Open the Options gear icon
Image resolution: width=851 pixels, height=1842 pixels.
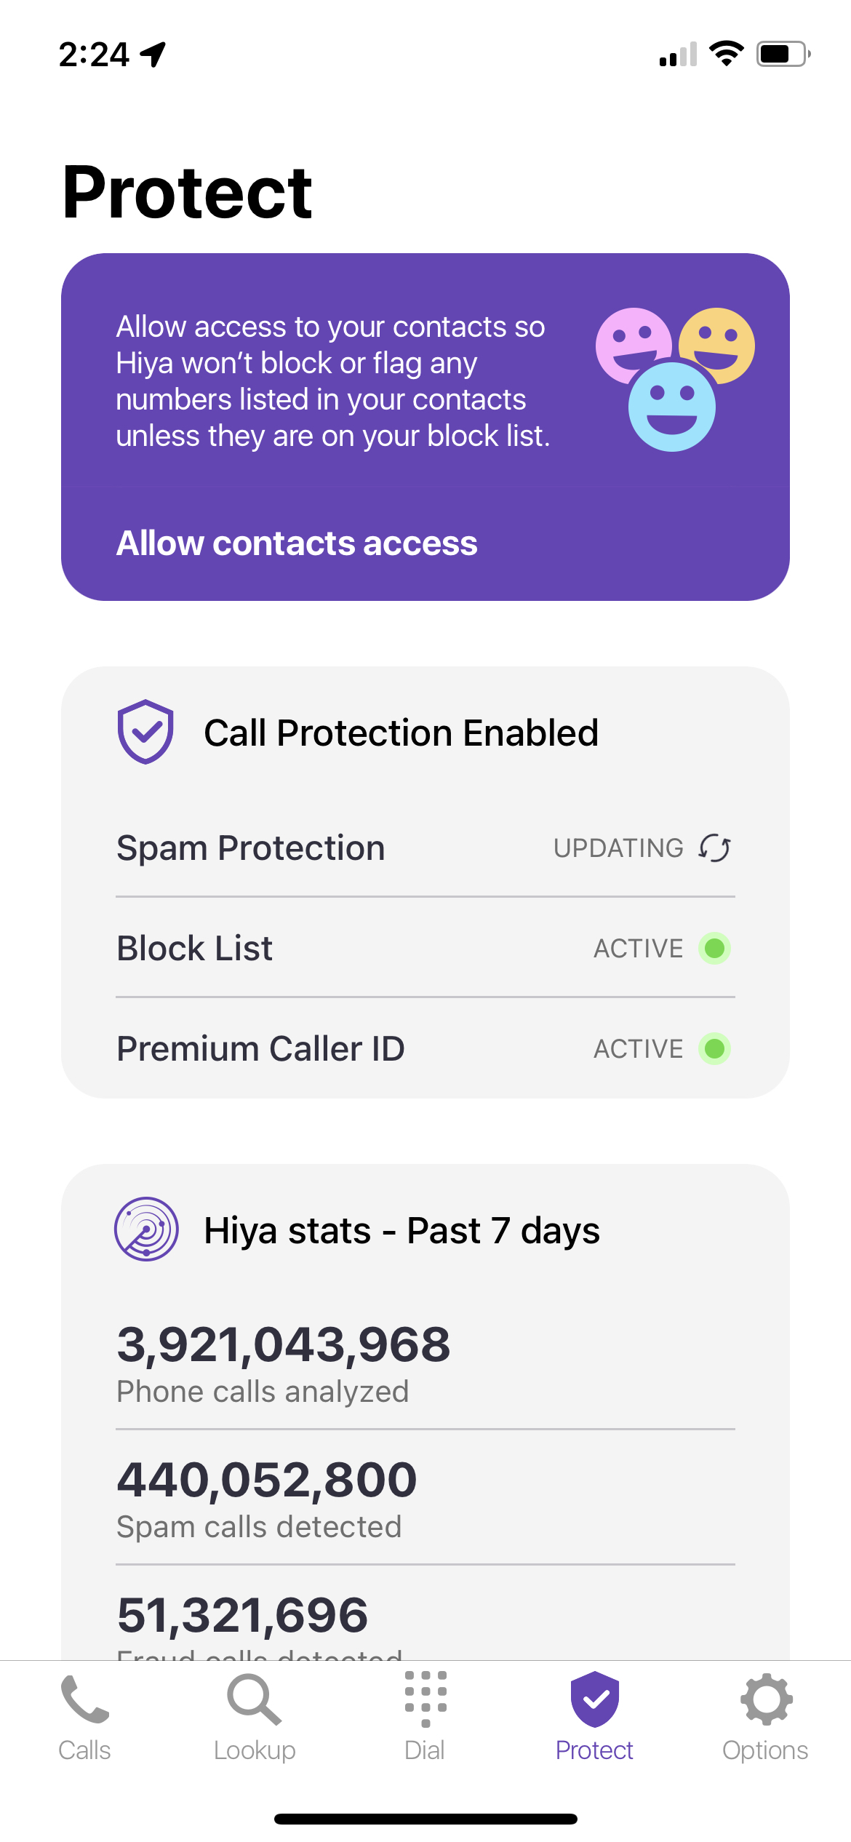(x=765, y=1699)
